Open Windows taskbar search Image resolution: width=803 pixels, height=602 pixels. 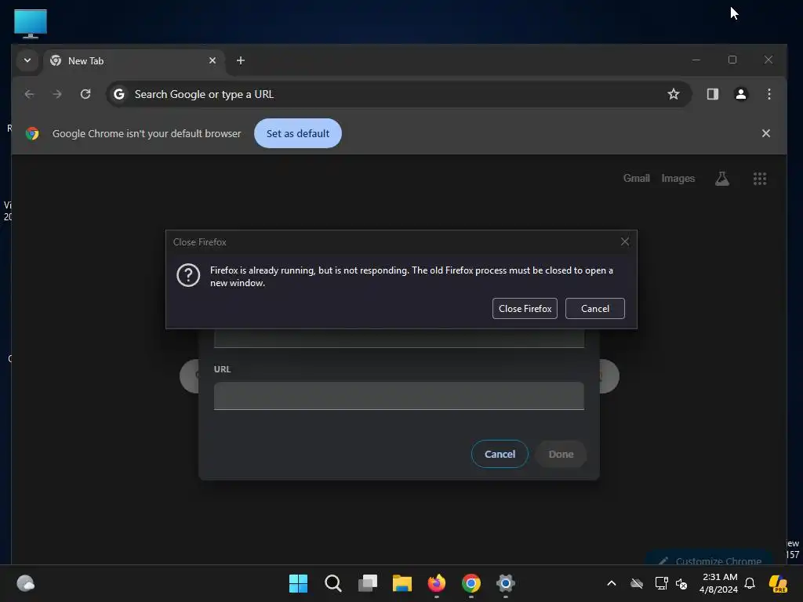[x=332, y=583]
